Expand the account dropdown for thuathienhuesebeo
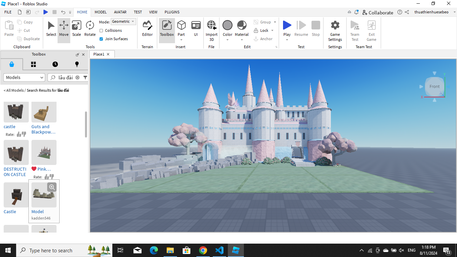 [454, 12]
